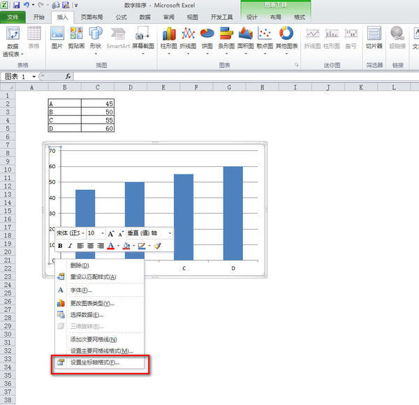Click the name box showing 图表 1
419x405 pixels.
(20, 76)
